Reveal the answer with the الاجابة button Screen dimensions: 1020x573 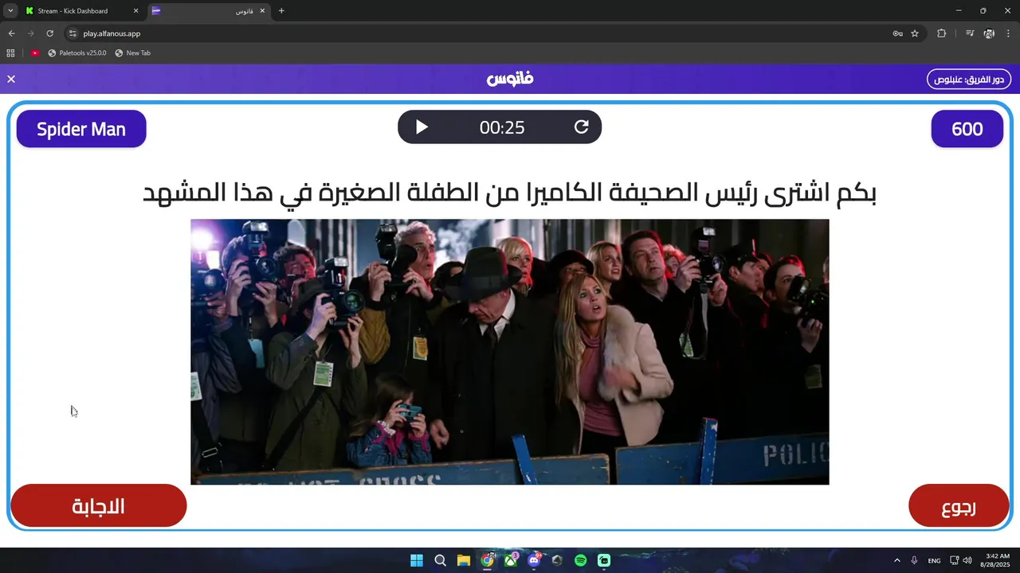click(99, 506)
